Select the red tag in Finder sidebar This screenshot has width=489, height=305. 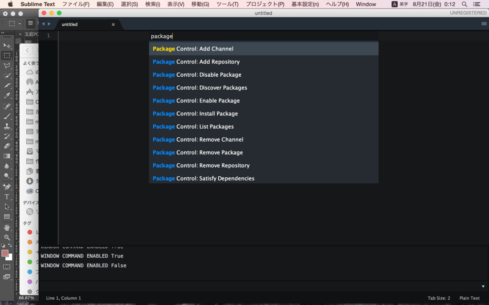[x=30, y=232]
